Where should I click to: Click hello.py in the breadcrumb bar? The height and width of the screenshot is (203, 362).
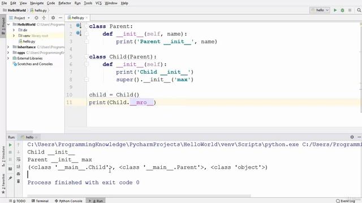point(41,10)
